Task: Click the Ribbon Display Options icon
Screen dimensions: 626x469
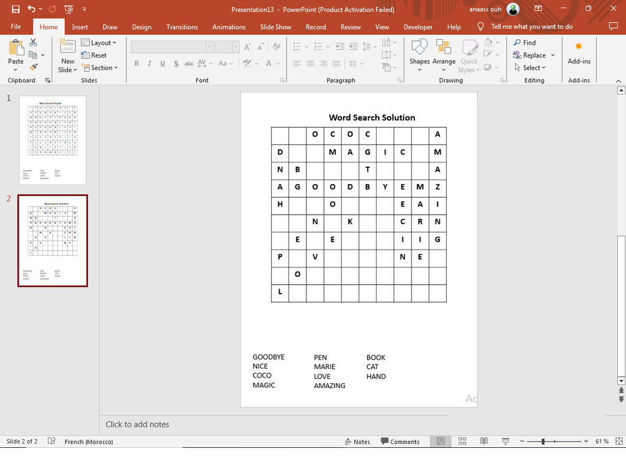Action: pos(538,8)
